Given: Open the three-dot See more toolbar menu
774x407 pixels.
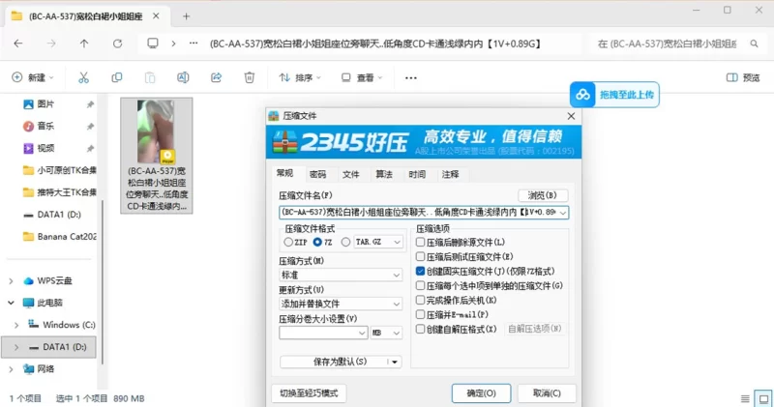Looking at the screenshot, I should click(410, 78).
